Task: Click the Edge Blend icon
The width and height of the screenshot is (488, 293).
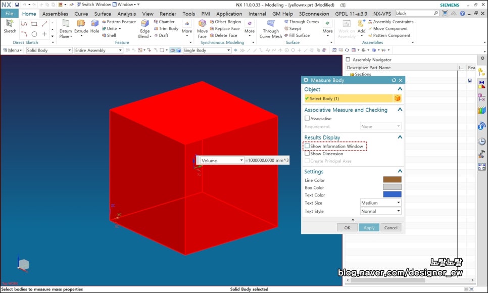Action: pos(145,24)
